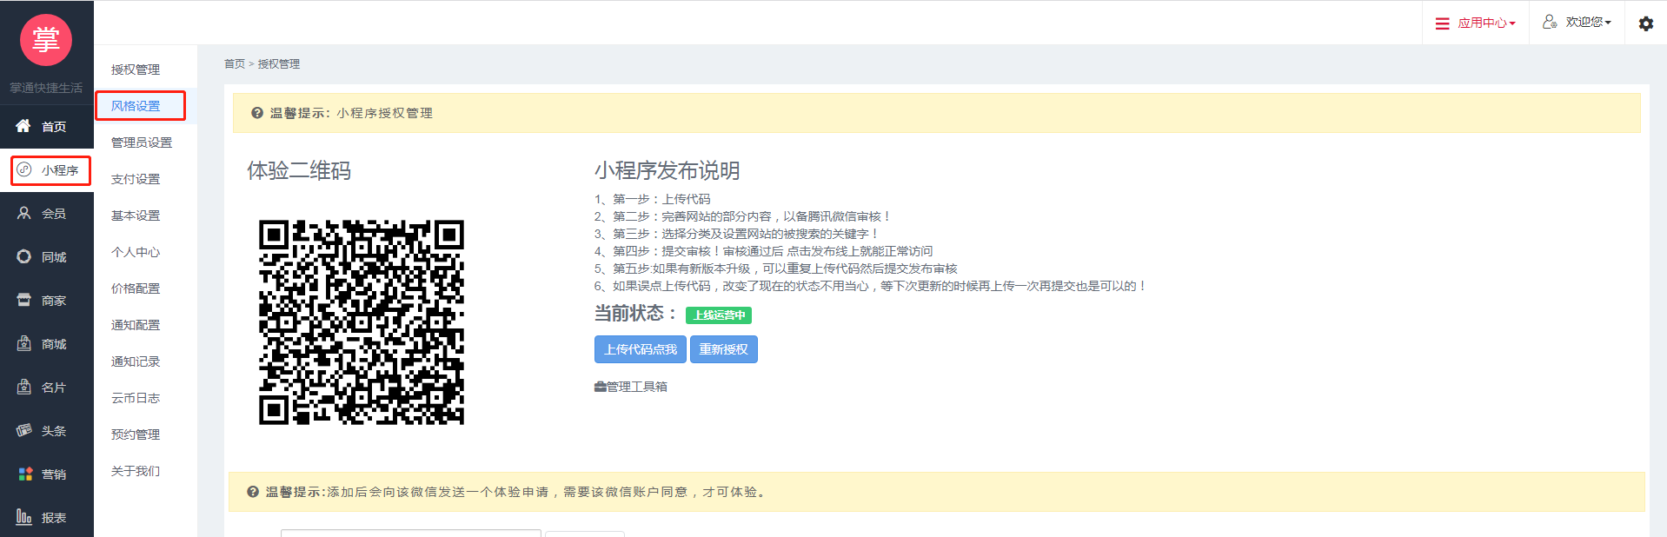The image size is (1667, 537).
Task: Expand the 欢迎您 user dropdown
Action: coord(1577,23)
